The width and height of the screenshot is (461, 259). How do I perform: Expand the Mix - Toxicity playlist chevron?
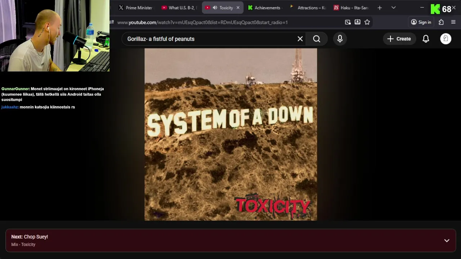coord(447,241)
